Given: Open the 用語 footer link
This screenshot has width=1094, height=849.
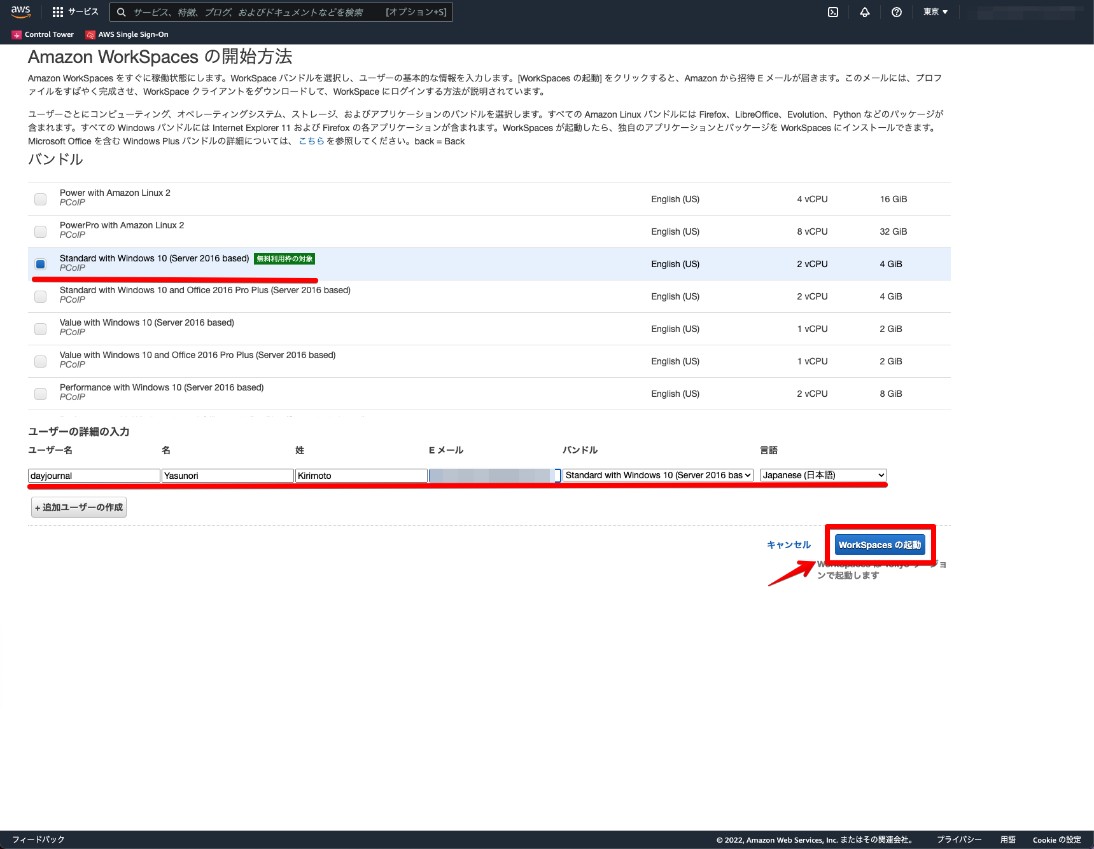Looking at the screenshot, I should click(1008, 839).
